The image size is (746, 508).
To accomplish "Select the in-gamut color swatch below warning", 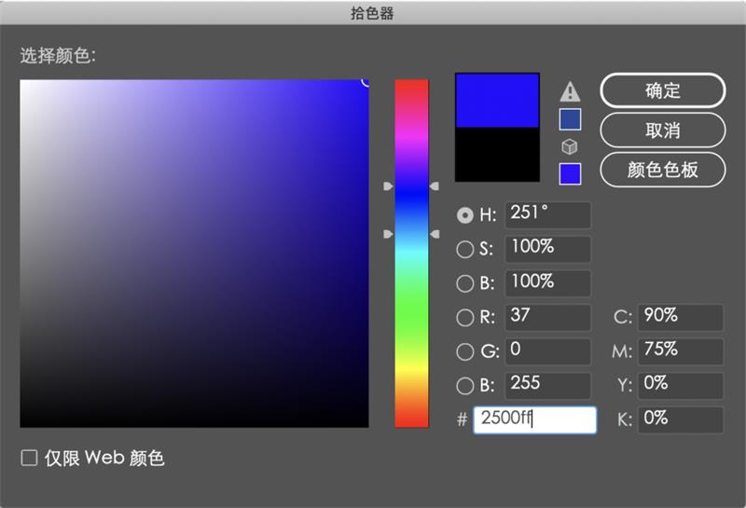I will pyautogui.click(x=570, y=119).
